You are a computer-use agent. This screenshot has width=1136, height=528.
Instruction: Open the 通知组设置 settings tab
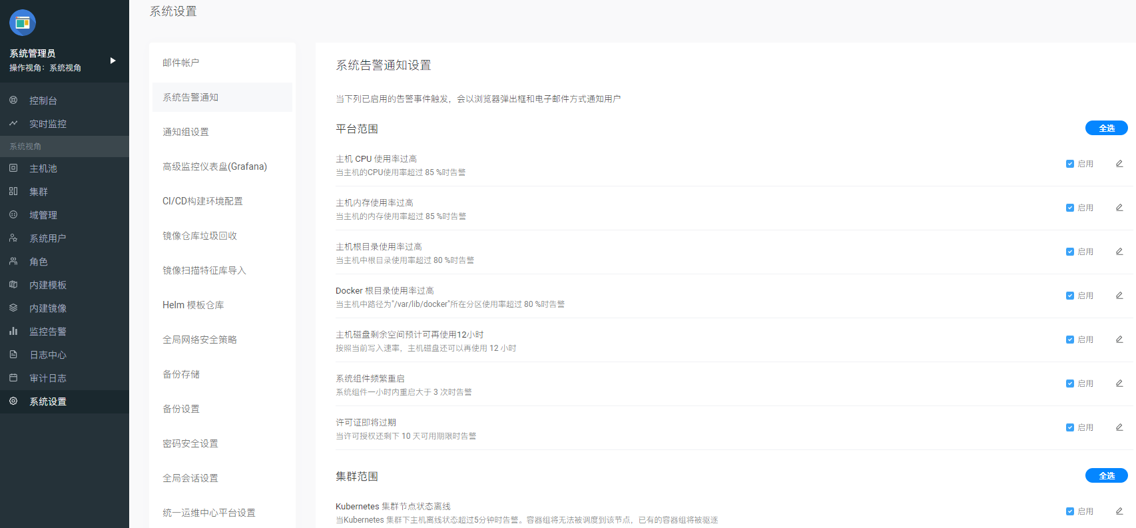click(x=186, y=132)
